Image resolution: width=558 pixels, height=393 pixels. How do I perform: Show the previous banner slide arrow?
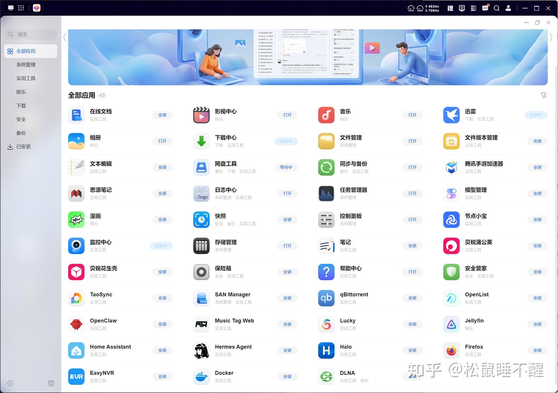coord(65,37)
